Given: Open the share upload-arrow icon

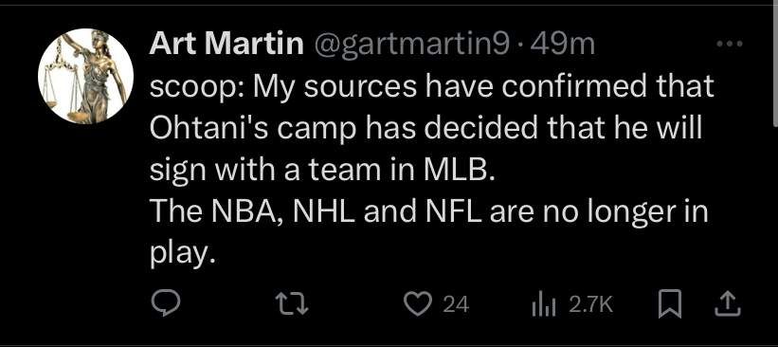Looking at the screenshot, I should [x=728, y=303].
